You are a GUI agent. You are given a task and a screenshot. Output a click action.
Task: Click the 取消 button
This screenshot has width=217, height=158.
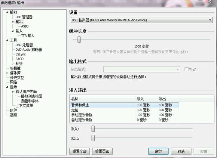(181, 151)
